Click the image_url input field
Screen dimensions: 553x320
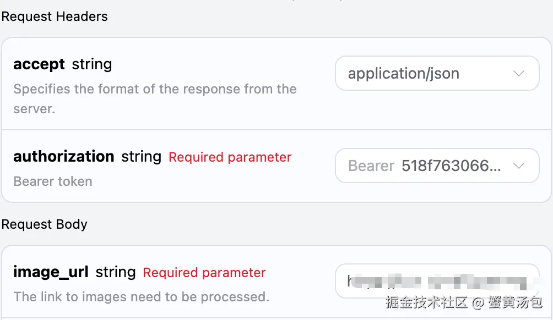pyautogui.click(x=436, y=282)
